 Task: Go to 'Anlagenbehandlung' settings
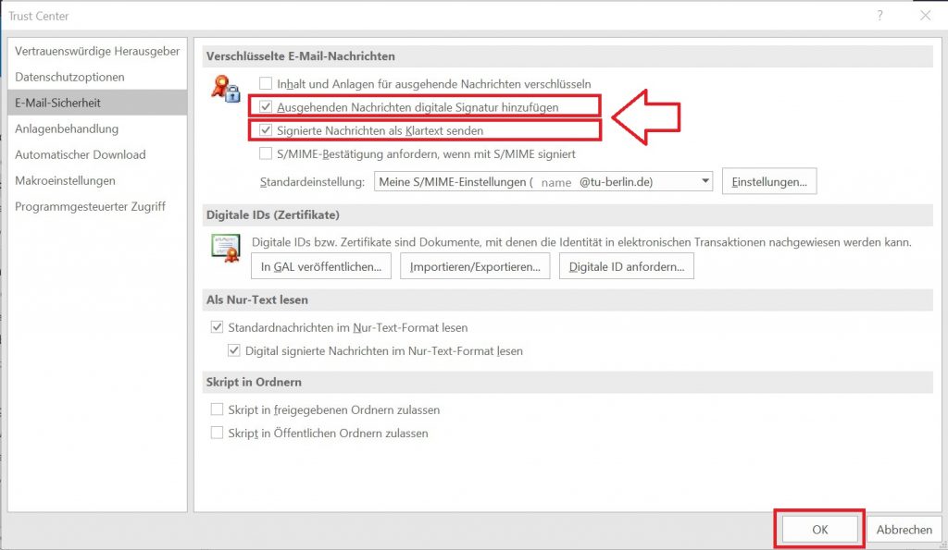pyautogui.click(x=97, y=128)
